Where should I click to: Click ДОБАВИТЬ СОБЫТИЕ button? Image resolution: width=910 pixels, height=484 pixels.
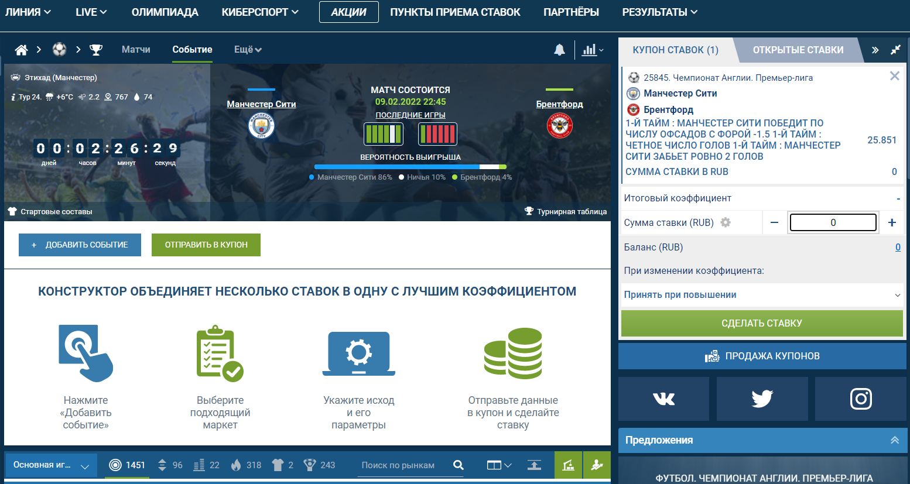[x=80, y=245]
